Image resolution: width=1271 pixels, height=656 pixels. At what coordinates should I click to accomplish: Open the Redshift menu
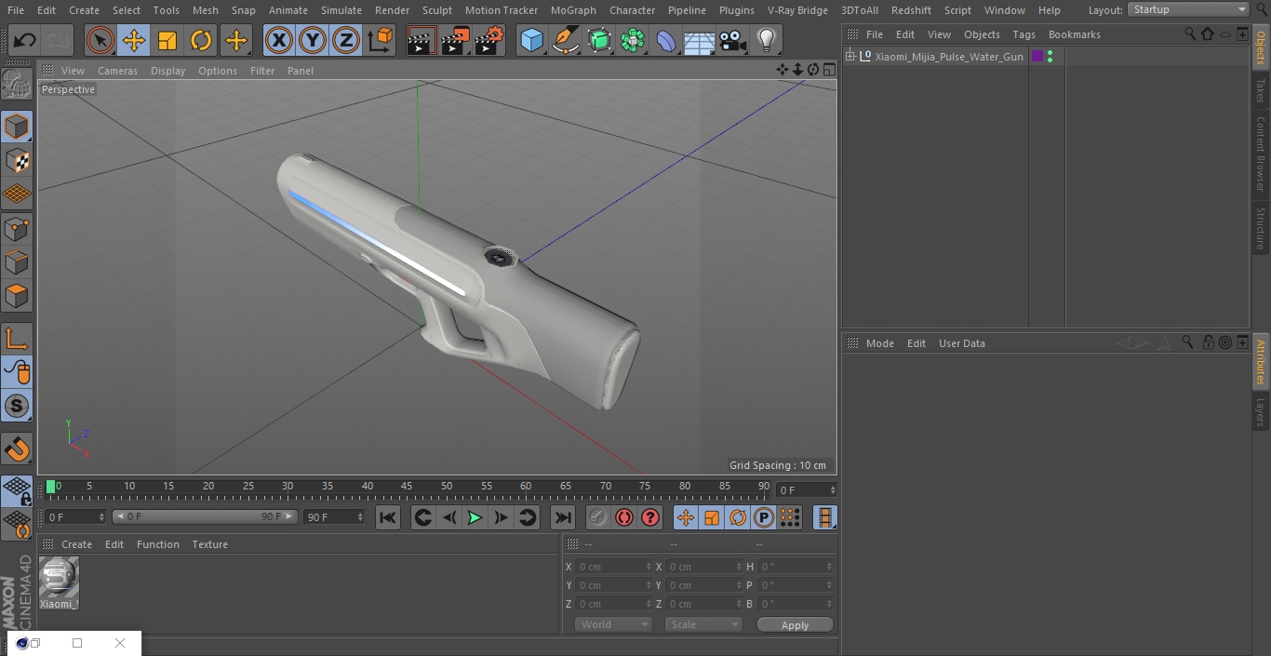[911, 10]
